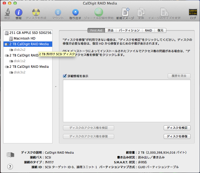This screenshot has height=173, width=200.
Task: Click inside the empty details log area
Action: click(x=127, y=101)
